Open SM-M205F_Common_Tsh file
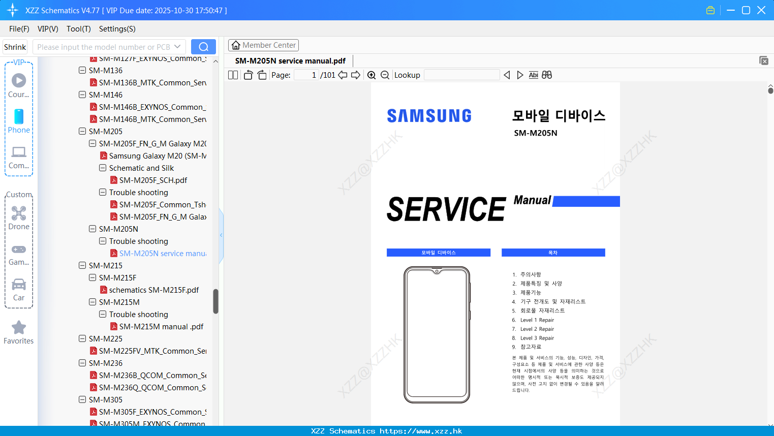 click(x=158, y=204)
